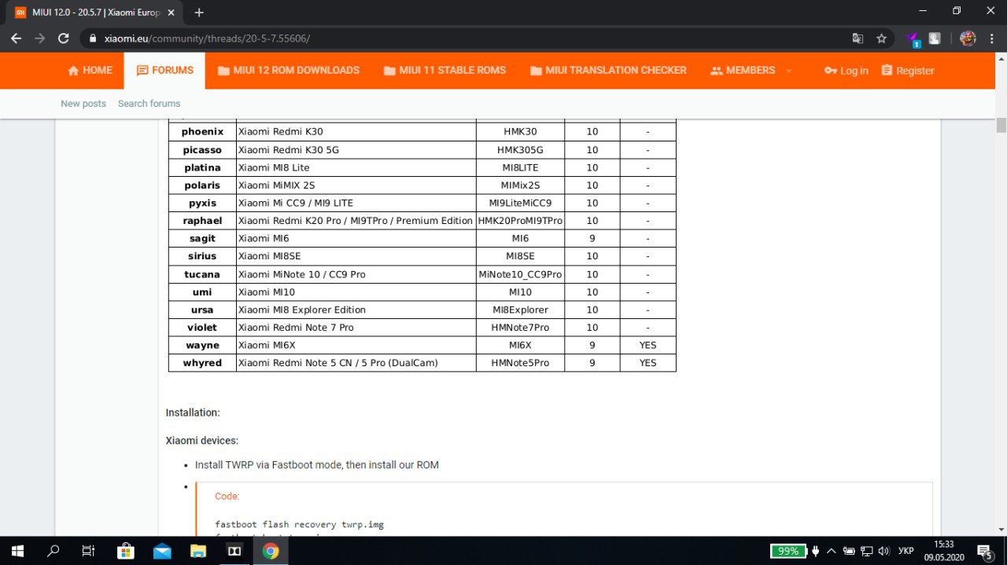Screen dimensions: 1007x565
Task: Click the purple extension icon
Action: tap(913, 38)
